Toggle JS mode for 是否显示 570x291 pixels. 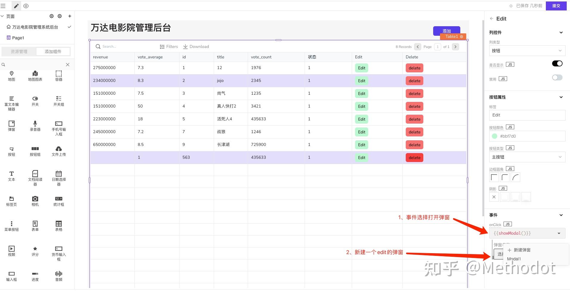pos(510,65)
